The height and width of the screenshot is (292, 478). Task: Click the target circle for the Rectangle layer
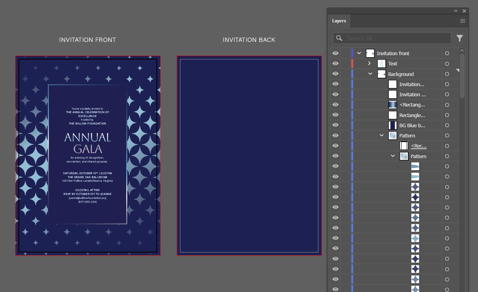coord(447,115)
